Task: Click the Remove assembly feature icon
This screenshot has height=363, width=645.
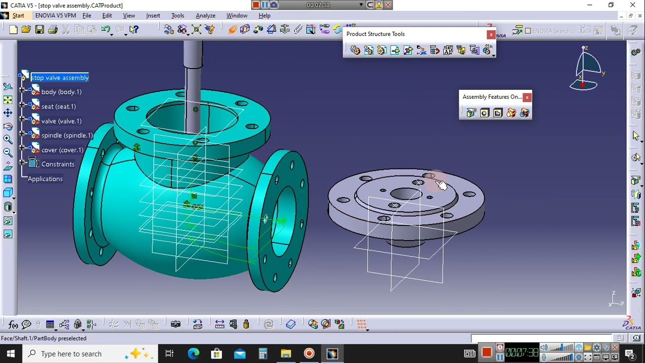Action: click(525, 113)
